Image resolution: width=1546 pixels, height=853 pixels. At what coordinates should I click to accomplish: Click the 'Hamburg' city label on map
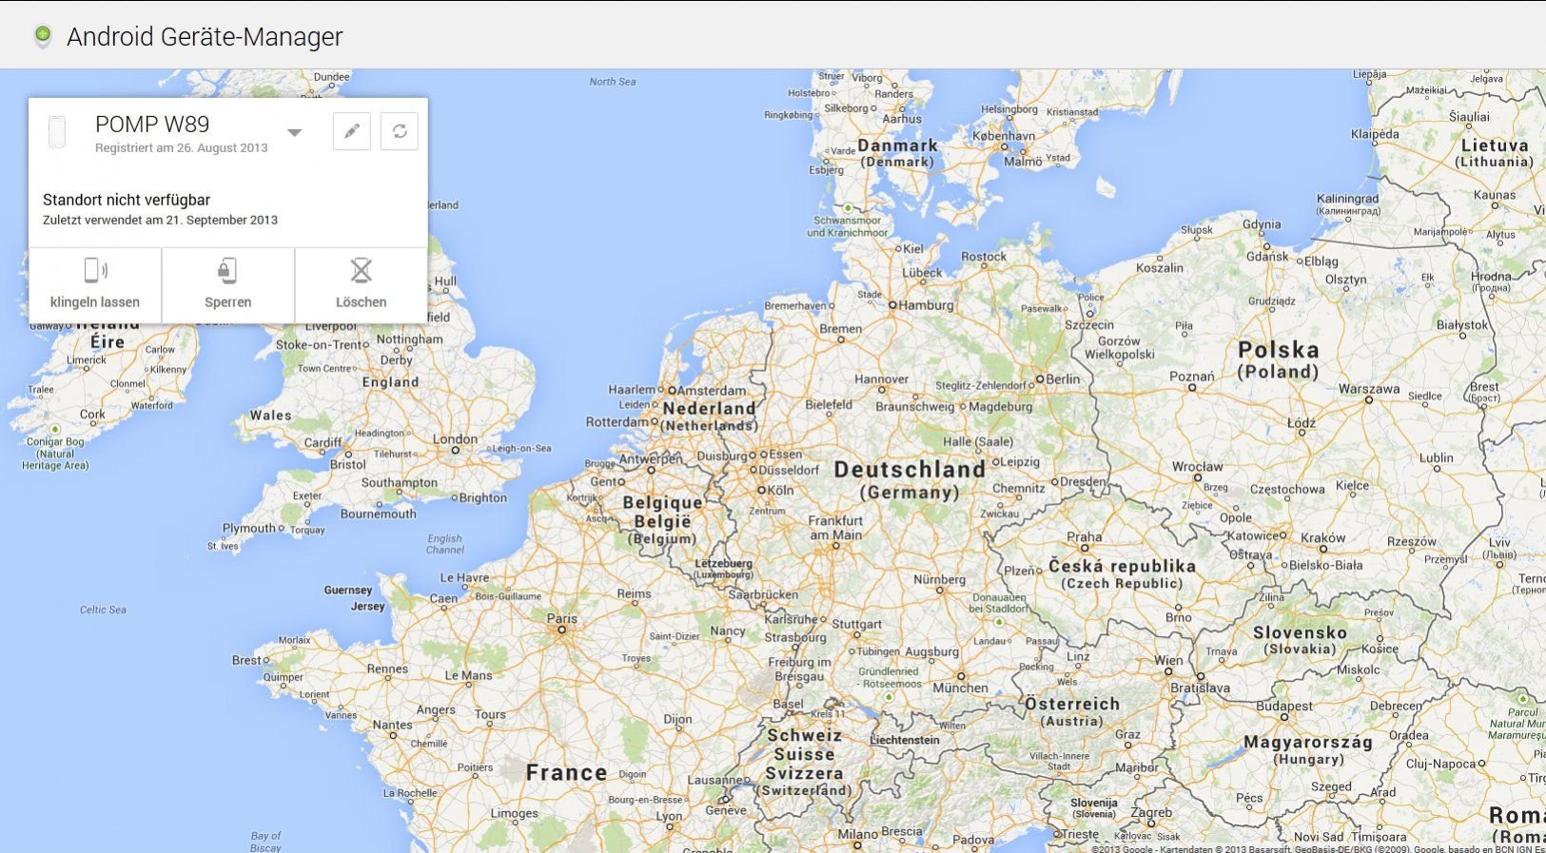(926, 305)
